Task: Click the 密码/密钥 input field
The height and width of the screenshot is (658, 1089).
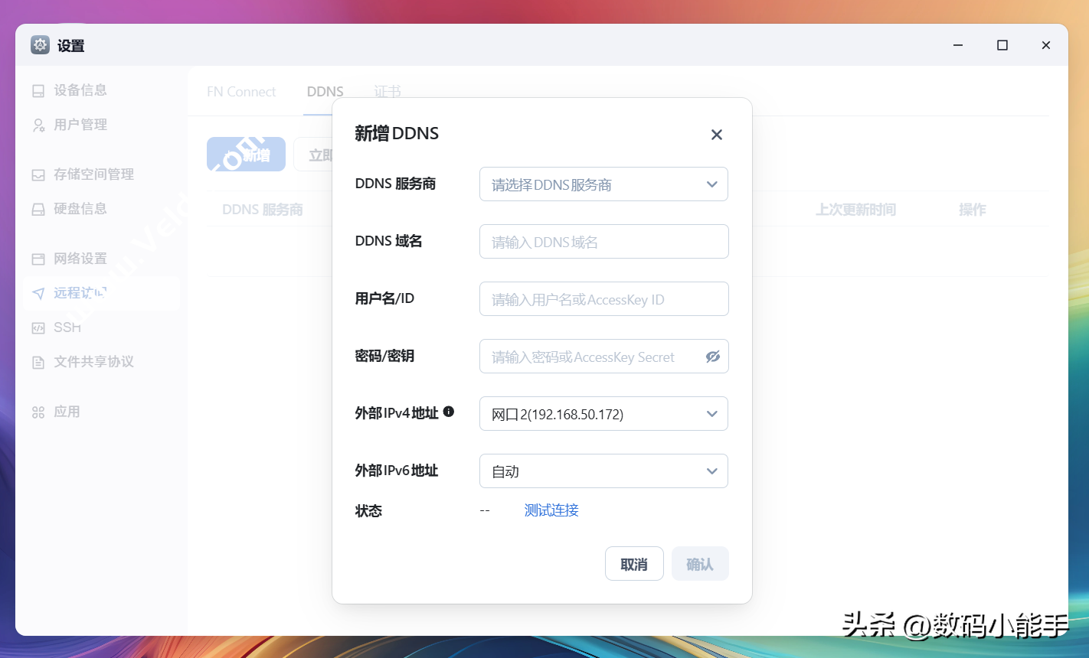Action: tap(603, 357)
